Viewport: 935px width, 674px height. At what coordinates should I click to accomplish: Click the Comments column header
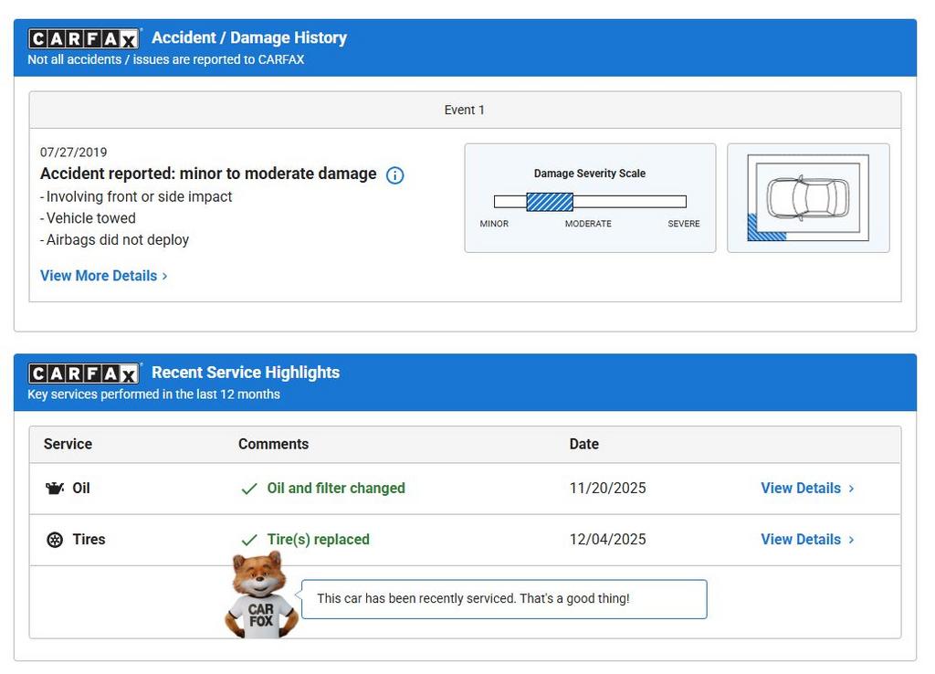click(273, 444)
